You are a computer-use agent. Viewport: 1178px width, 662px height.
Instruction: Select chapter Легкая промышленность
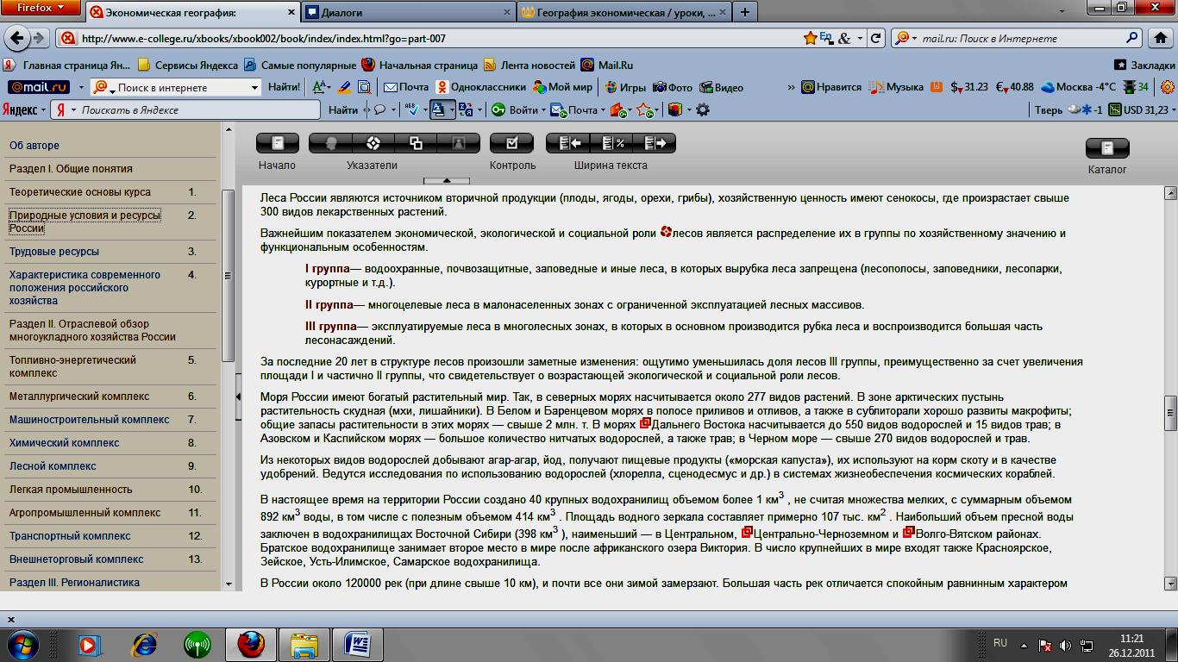pos(71,490)
